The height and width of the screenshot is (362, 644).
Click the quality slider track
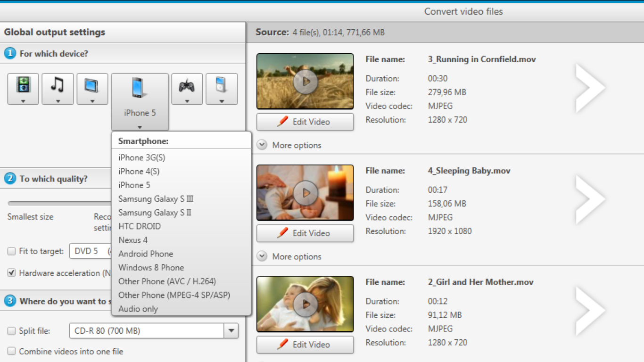57,203
